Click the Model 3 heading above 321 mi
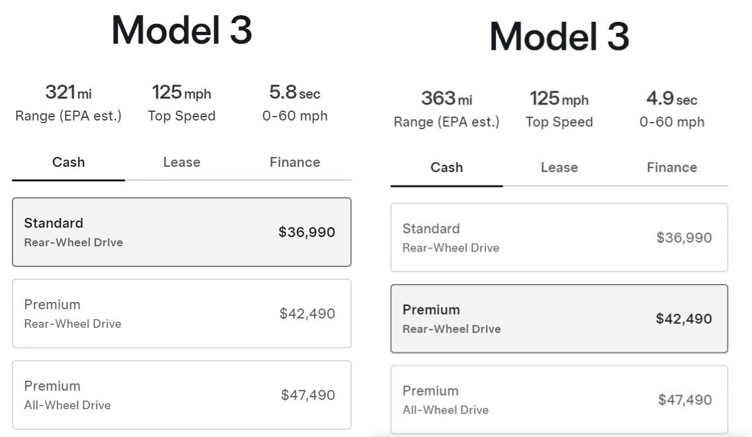This screenshot has width=752, height=437. coord(181,30)
